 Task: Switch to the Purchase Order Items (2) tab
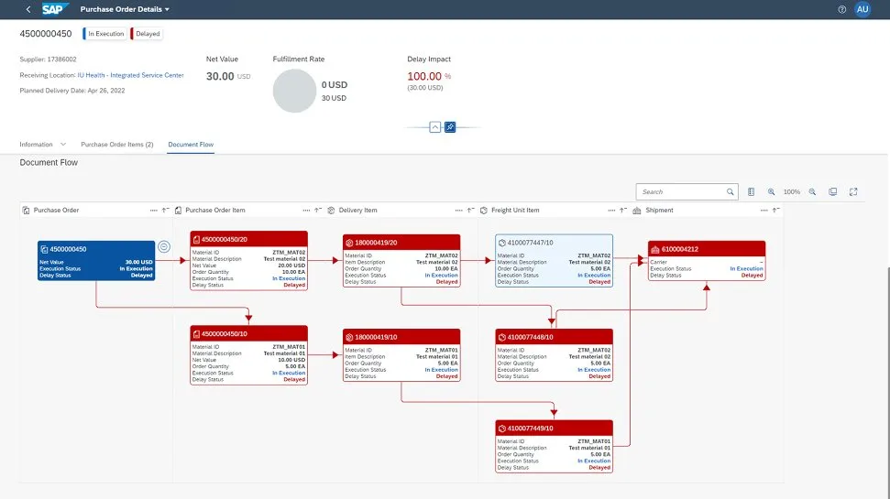pyautogui.click(x=117, y=145)
